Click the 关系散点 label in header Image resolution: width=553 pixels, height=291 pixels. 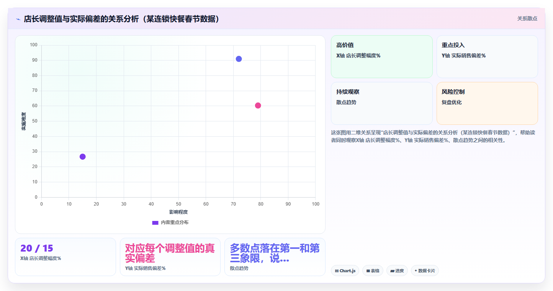[x=527, y=18]
